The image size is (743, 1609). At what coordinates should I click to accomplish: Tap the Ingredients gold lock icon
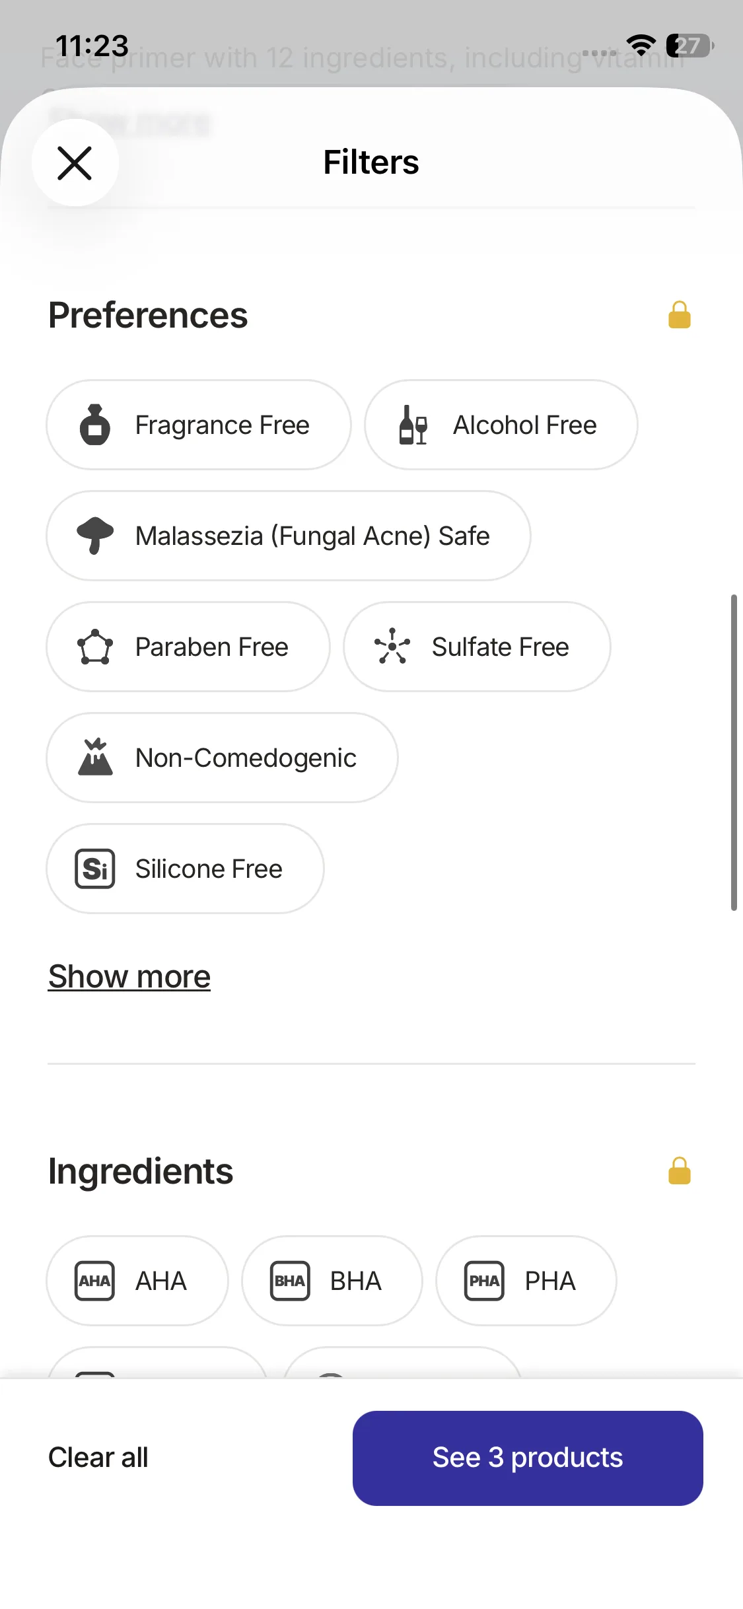(x=679, y=1171)
